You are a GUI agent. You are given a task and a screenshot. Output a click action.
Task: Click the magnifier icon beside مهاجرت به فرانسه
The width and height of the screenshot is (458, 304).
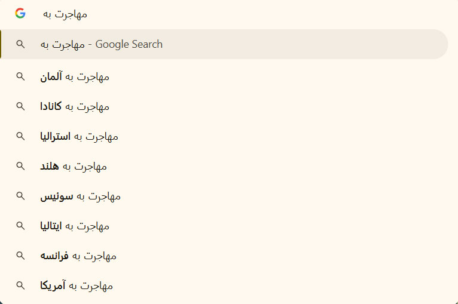point(20,256)
